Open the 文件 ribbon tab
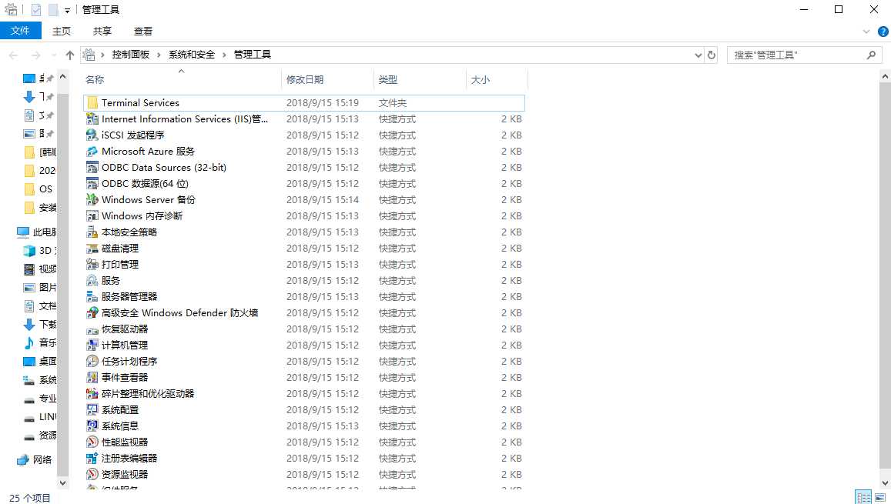 pyautogui.click(x=21, y=31)
